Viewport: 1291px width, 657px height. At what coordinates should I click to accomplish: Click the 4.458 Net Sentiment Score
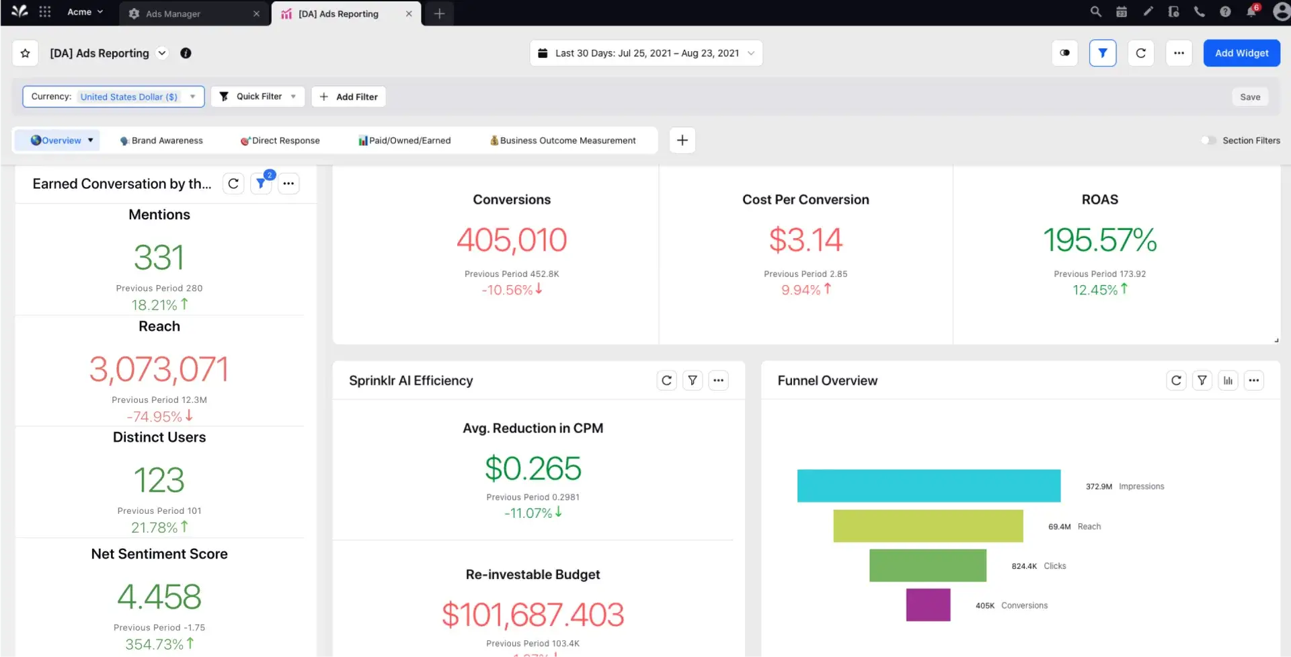[x=159, y=596]
